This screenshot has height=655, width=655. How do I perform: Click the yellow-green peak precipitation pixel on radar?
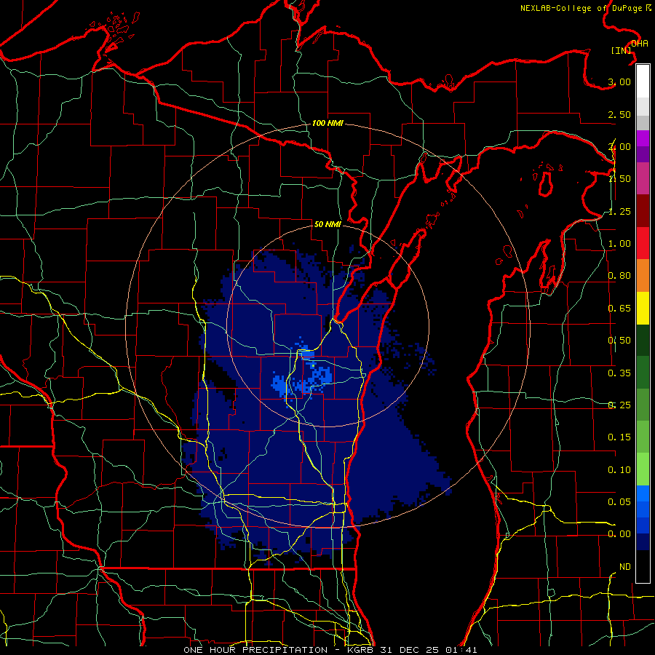pyautogui.click(x=313, y=365)
